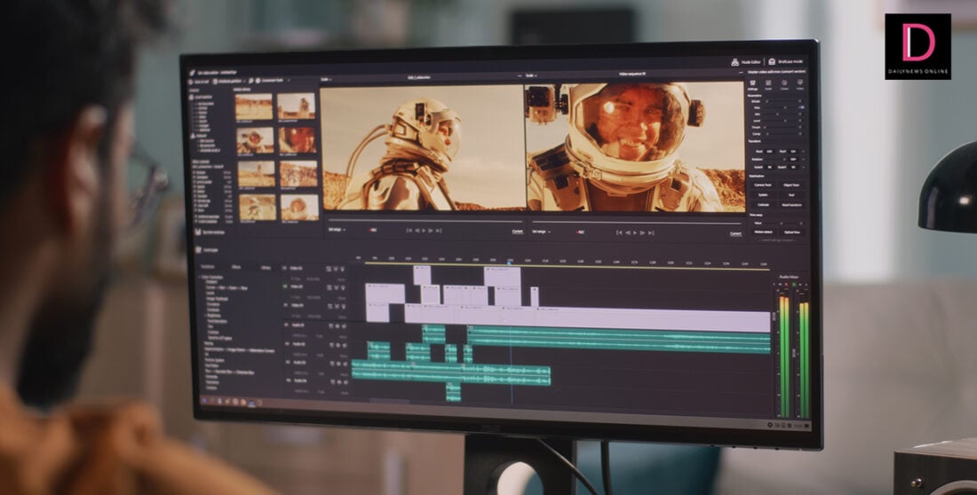Play the right viewer video sequence
Image resolution: width=977 pixels, height=495 pixels.
[x=635, y=232]
